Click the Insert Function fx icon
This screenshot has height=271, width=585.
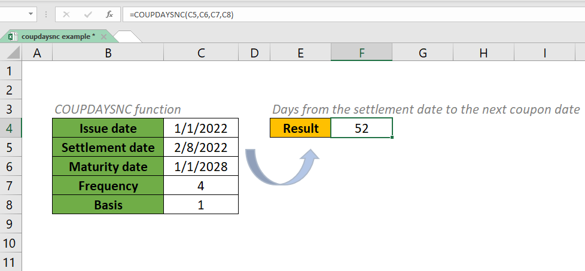click(x=108, y=14)
